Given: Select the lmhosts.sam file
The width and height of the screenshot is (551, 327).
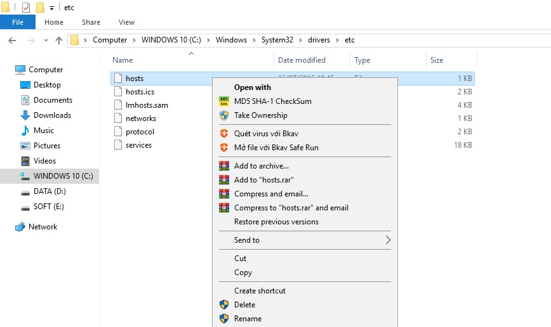Looking at the screenshot, I should pyautogui.click(x=147, y=105).
